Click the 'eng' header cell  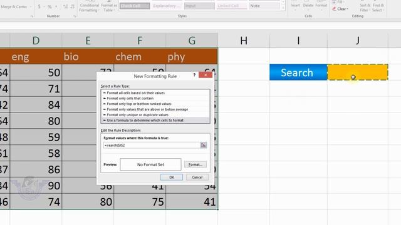36,56
